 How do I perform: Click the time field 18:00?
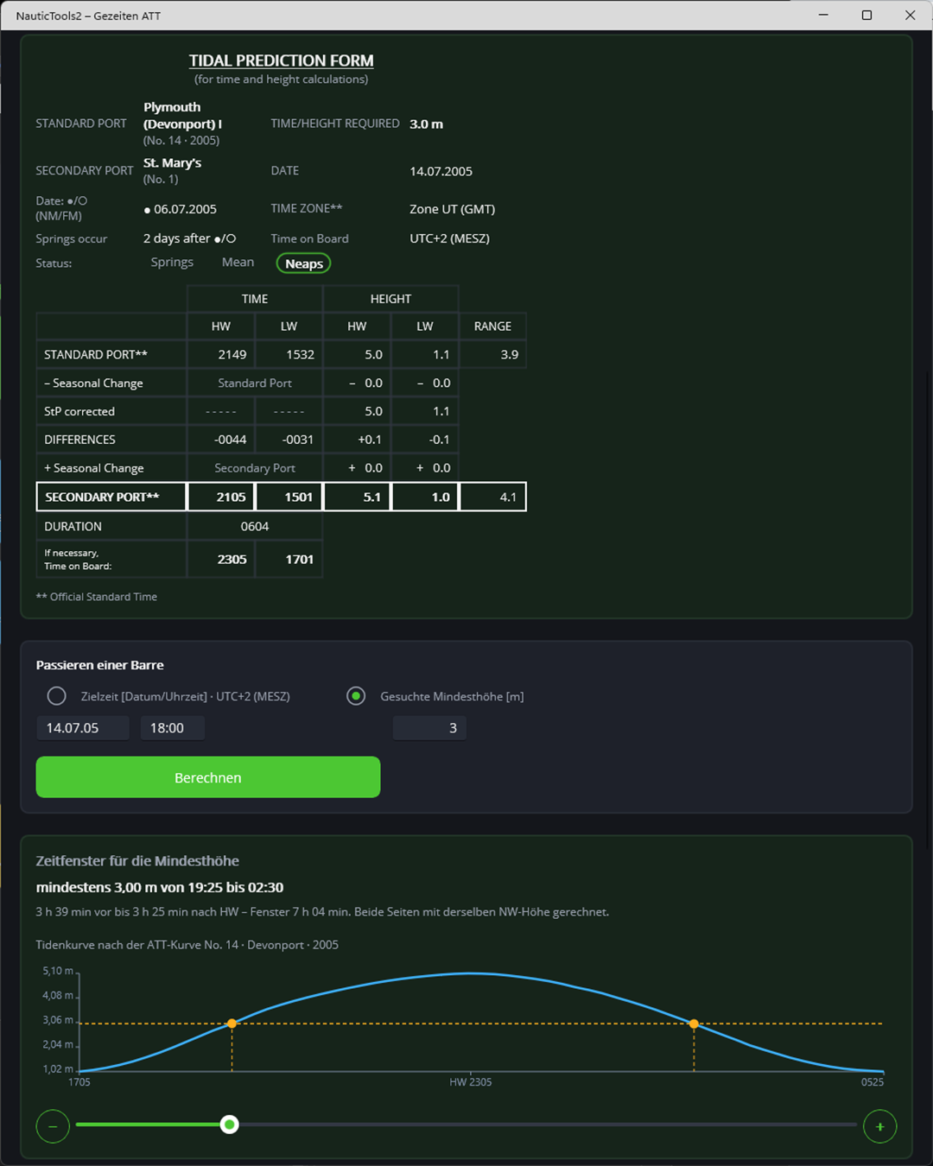(173, 728)
